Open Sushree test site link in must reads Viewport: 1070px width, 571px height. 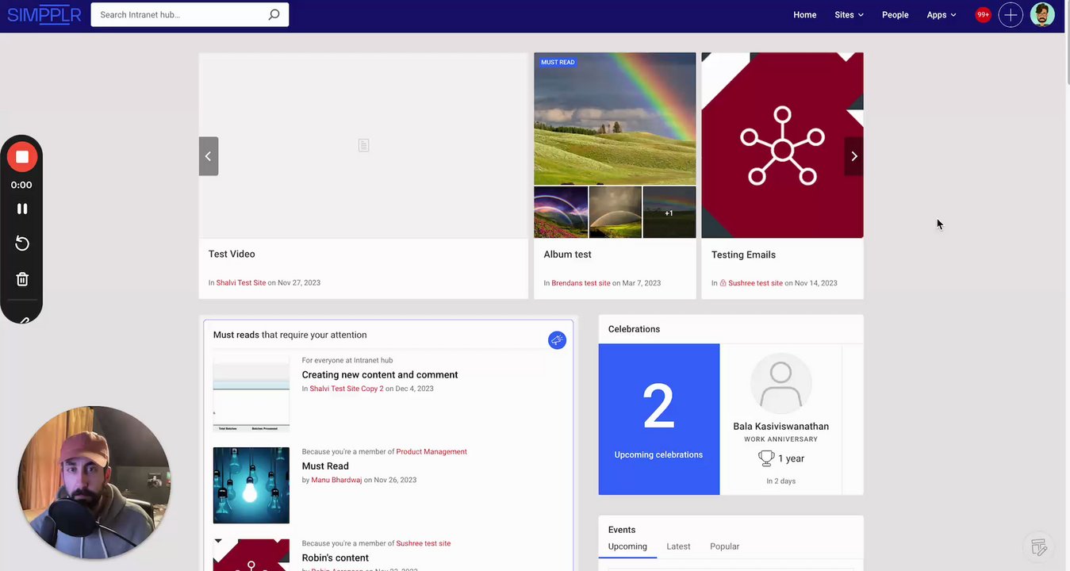[x=424, y=544]
